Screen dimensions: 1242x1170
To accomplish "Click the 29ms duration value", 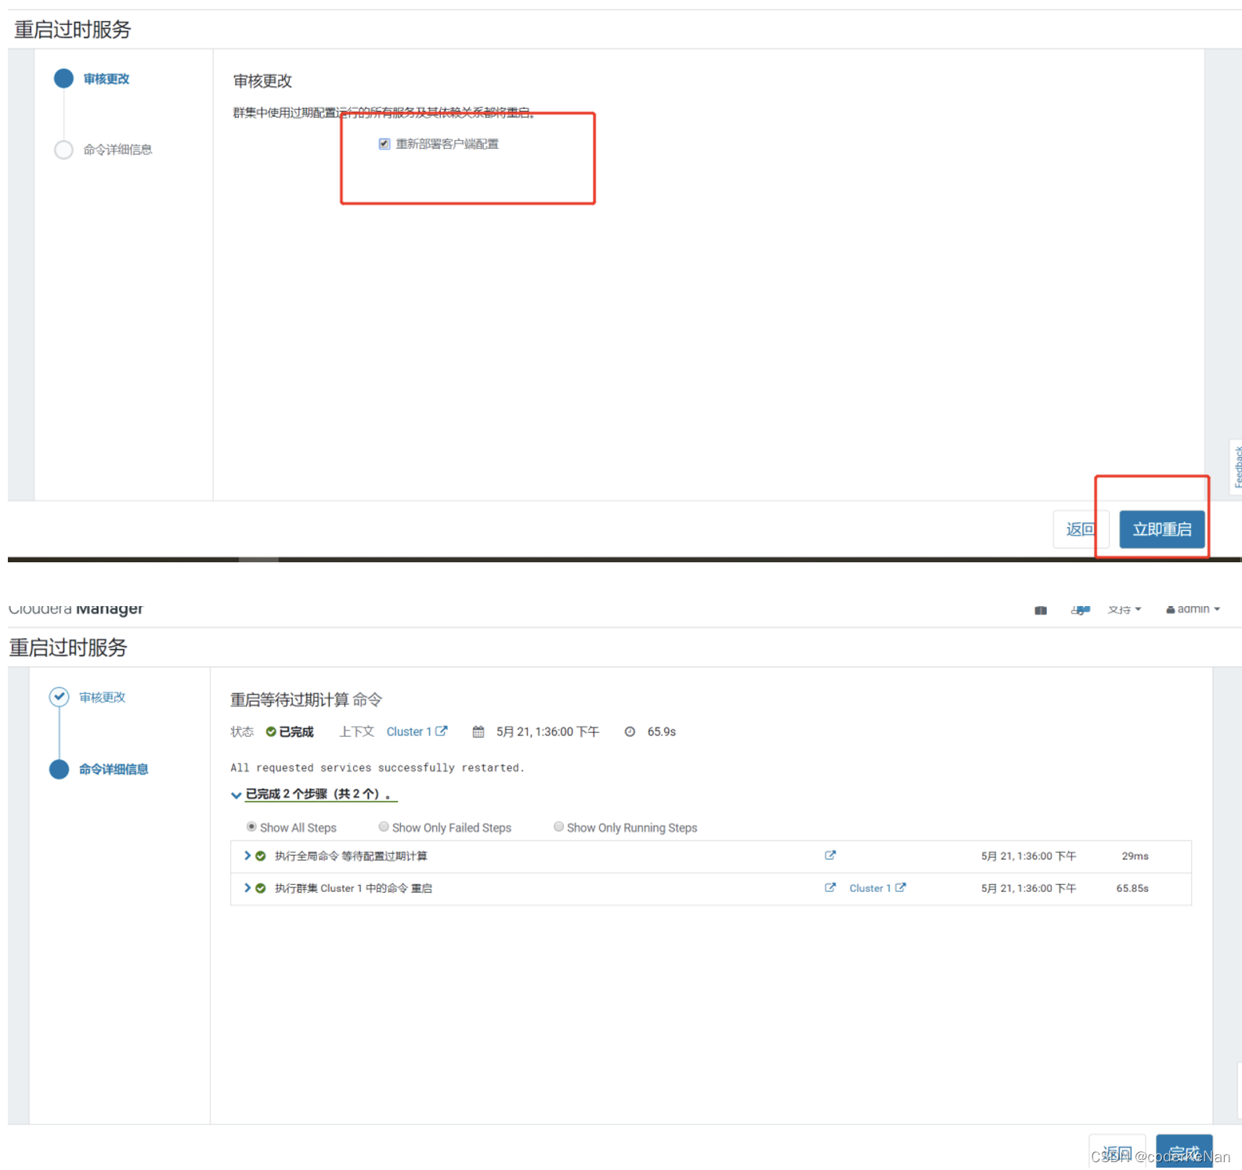I will click(x=1135, y=856).
